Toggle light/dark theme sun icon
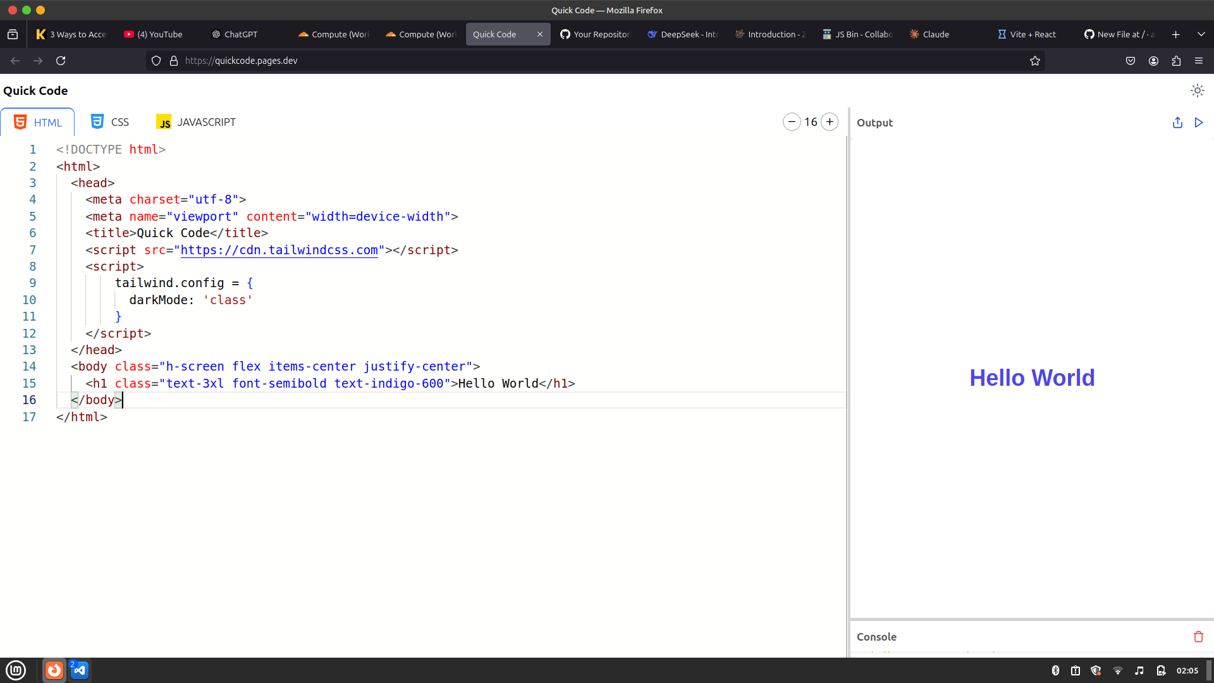Viewport: 1214px width, 683px height. pyautogui.click(x=1197, y=90)
